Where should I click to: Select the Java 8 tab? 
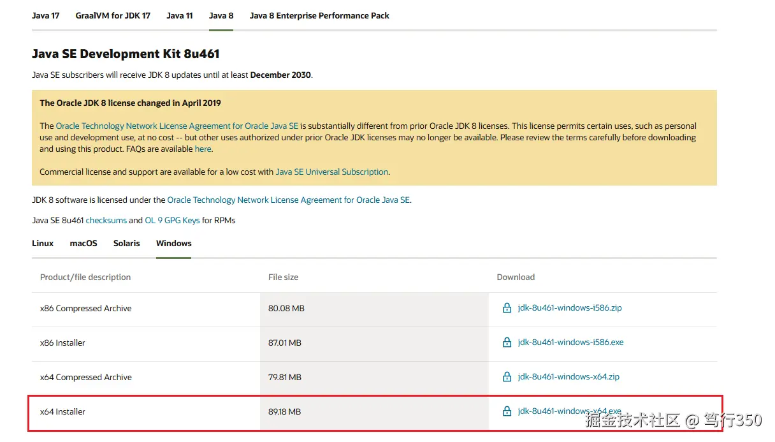click(221, 15)
